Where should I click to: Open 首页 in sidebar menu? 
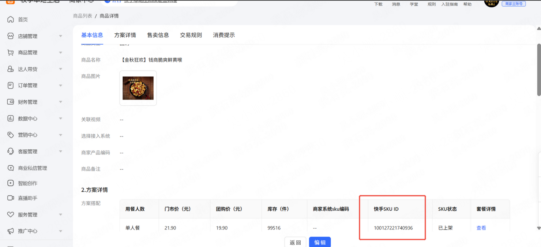[x=23, y=19]
